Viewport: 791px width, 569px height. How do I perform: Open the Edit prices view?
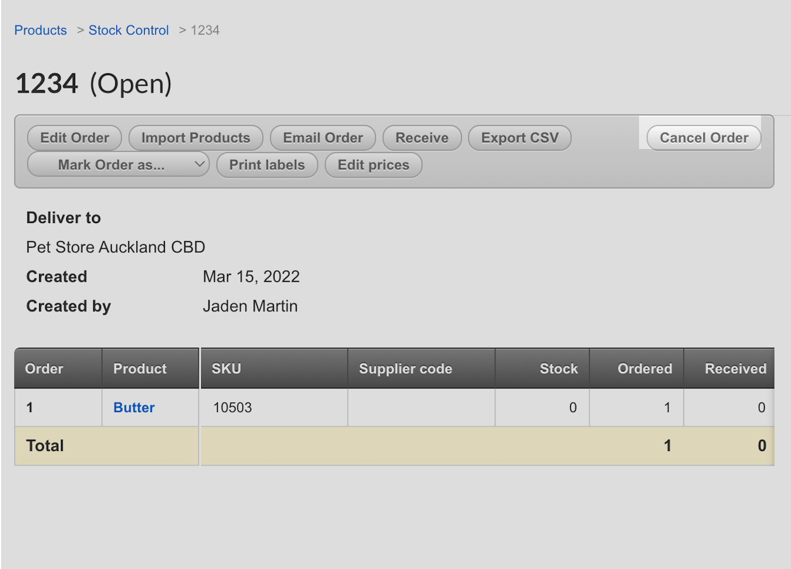click(x=373, y=165)
